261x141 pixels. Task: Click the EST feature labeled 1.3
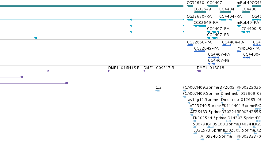159,87
